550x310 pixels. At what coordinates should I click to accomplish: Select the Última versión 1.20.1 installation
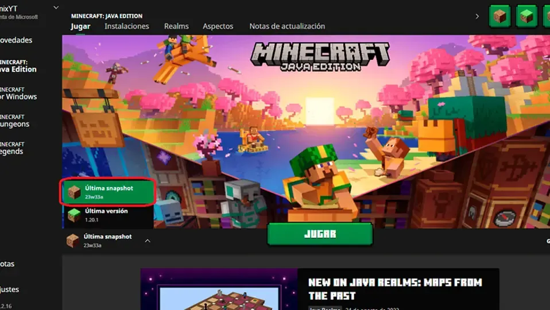click(x=107, y=215)
